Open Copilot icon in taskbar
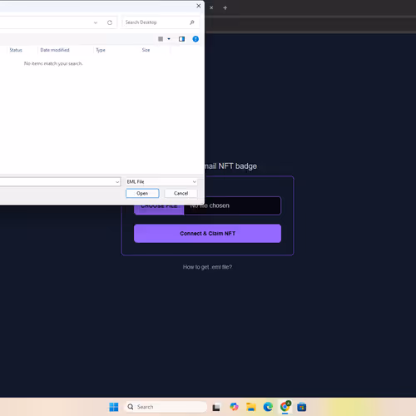The image size is (416, 416). click(234, 407)
